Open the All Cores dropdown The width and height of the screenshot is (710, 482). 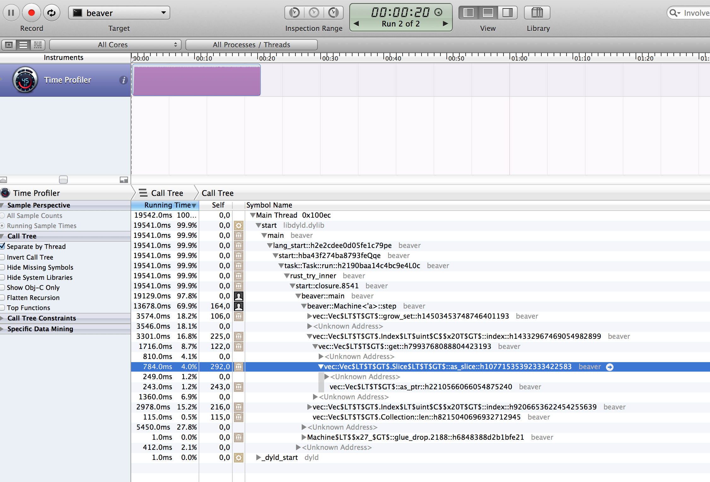(115, 45)
